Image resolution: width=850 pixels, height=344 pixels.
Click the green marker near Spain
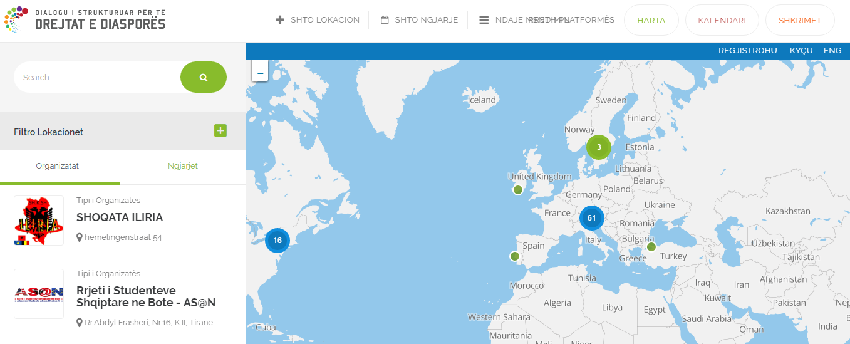[x=514, y=256]
